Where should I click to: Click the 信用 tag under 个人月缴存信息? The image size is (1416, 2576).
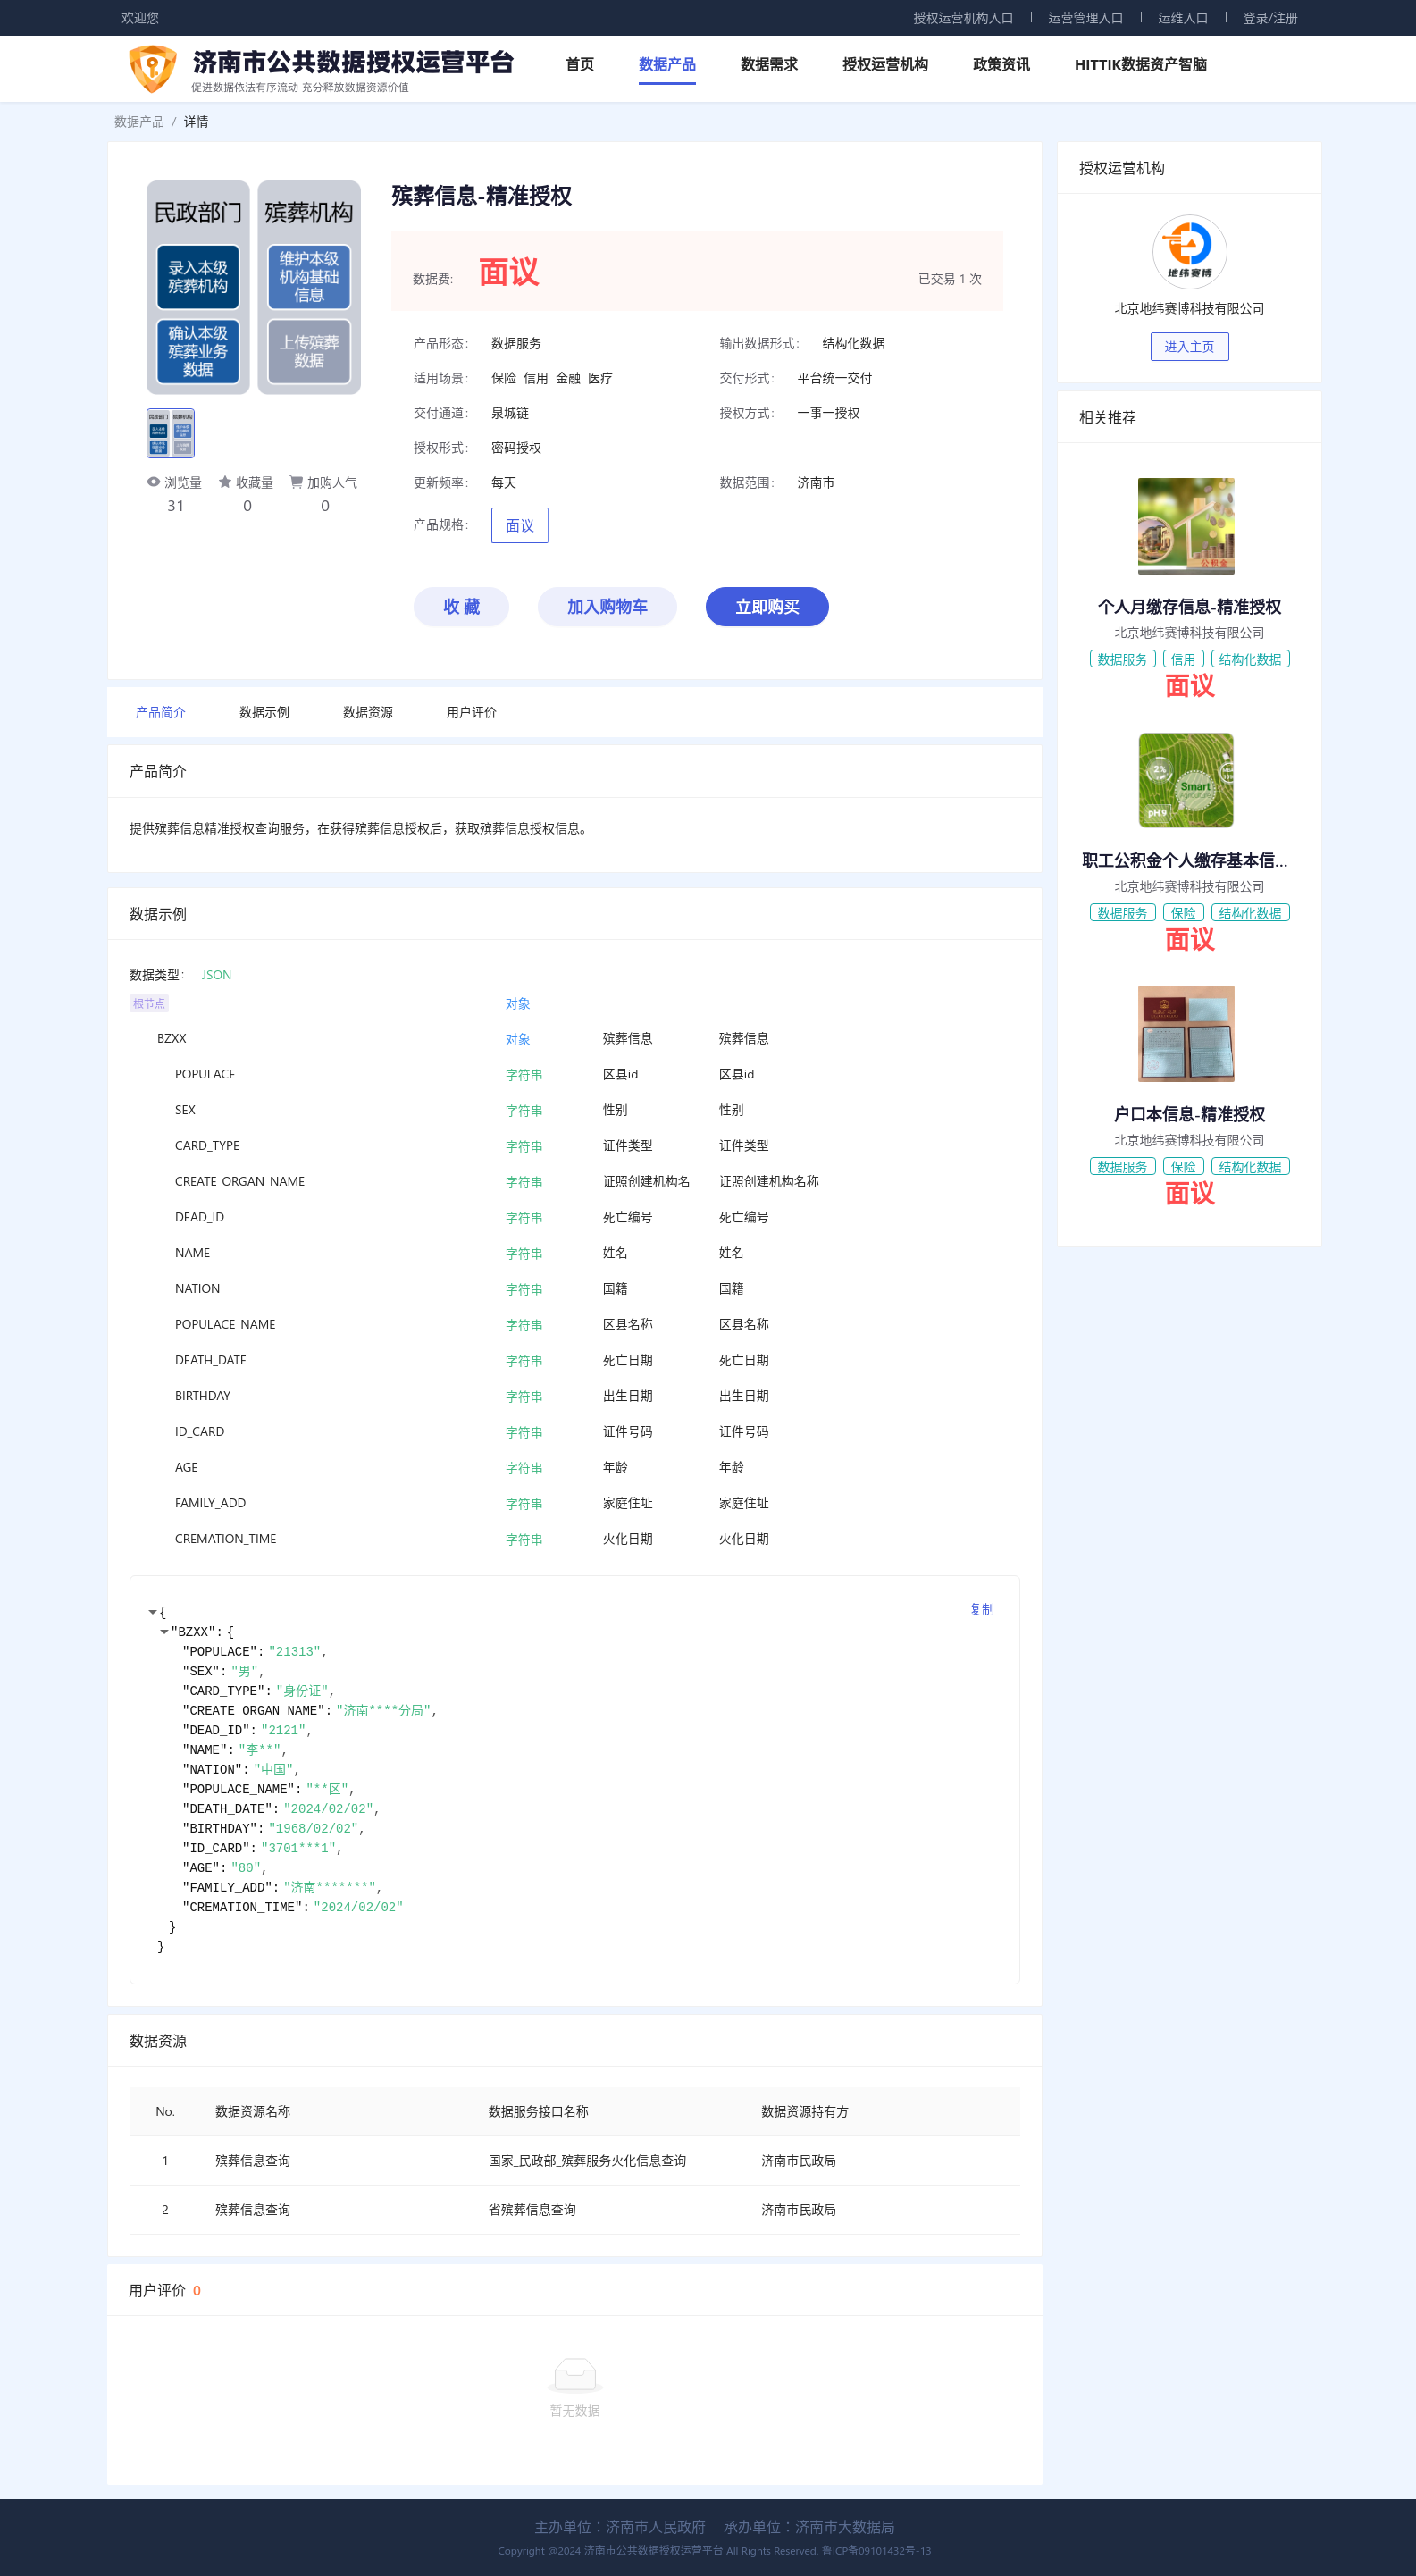[x=1183, y=659]
